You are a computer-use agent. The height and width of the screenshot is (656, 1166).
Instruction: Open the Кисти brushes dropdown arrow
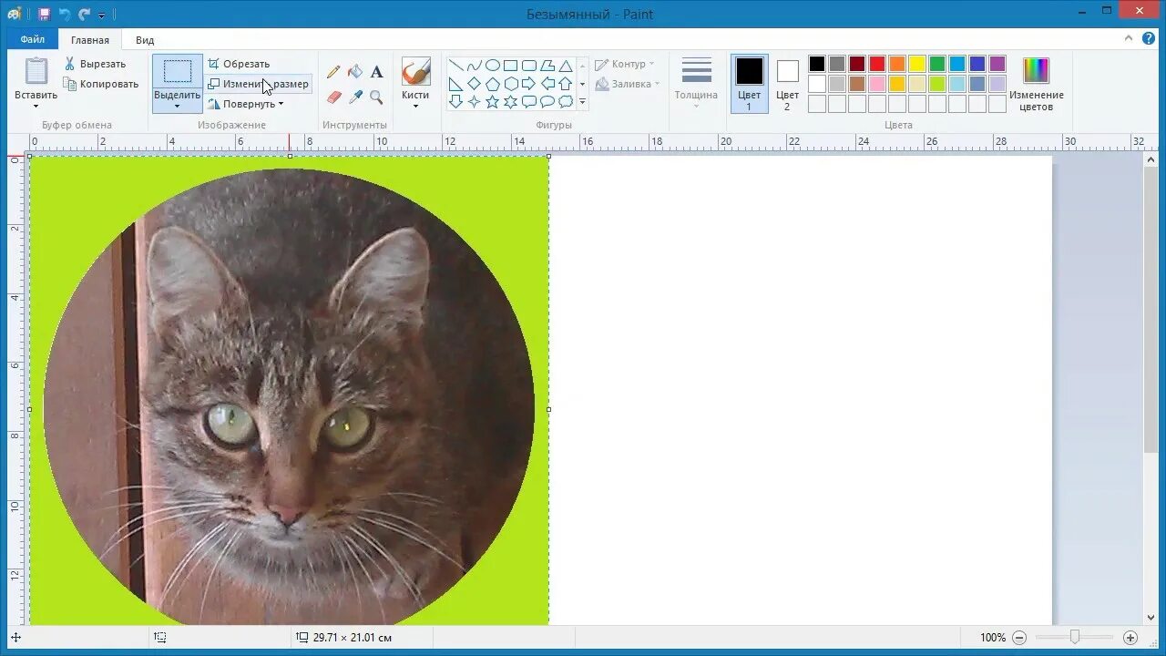(x=415, y=106)
